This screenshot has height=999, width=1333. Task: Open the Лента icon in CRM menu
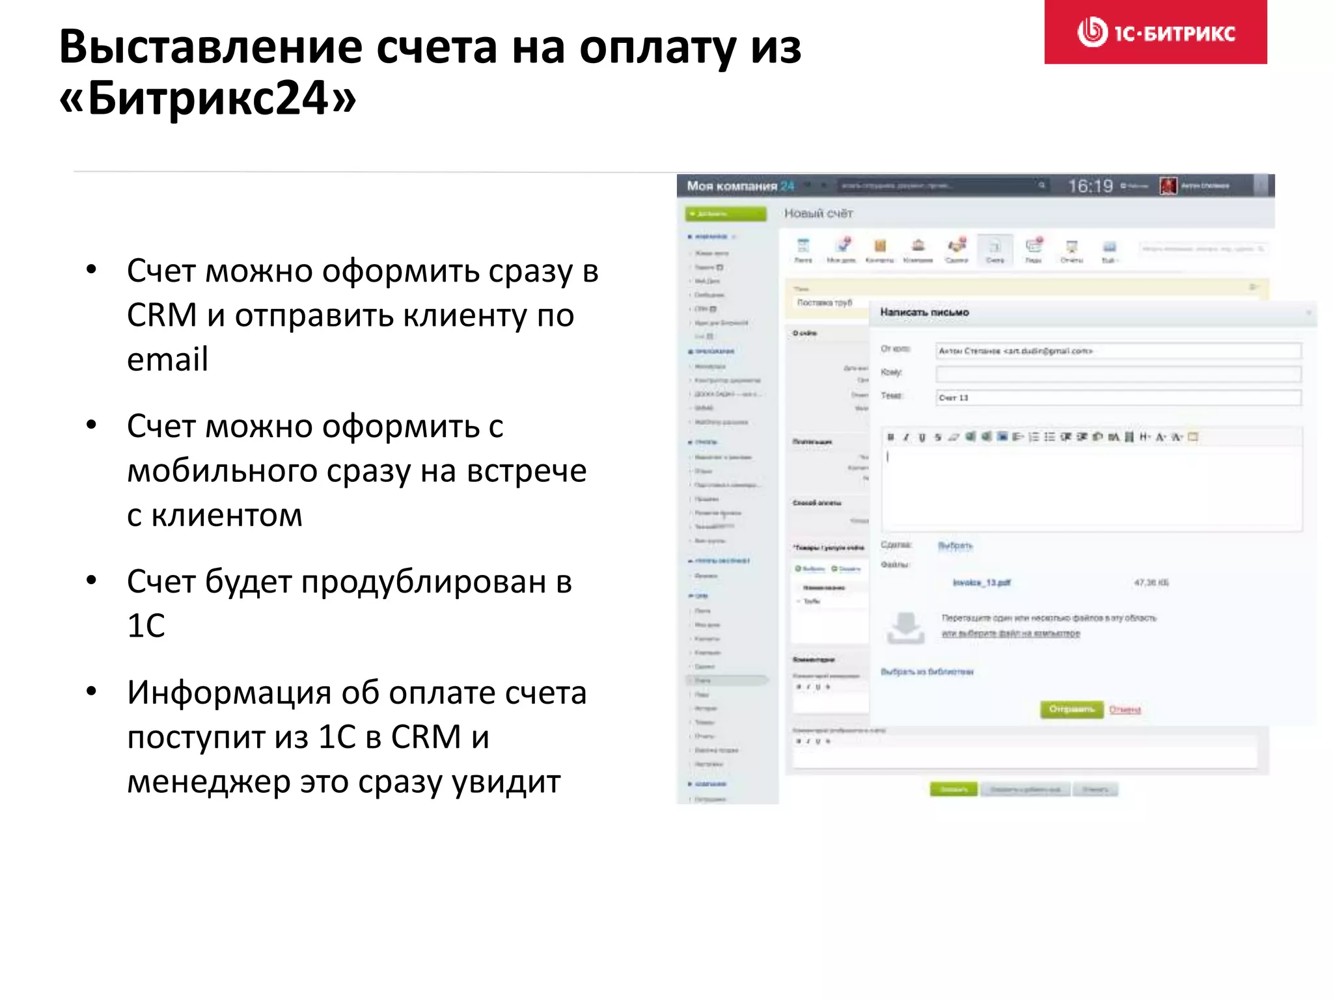click(803, 250)
